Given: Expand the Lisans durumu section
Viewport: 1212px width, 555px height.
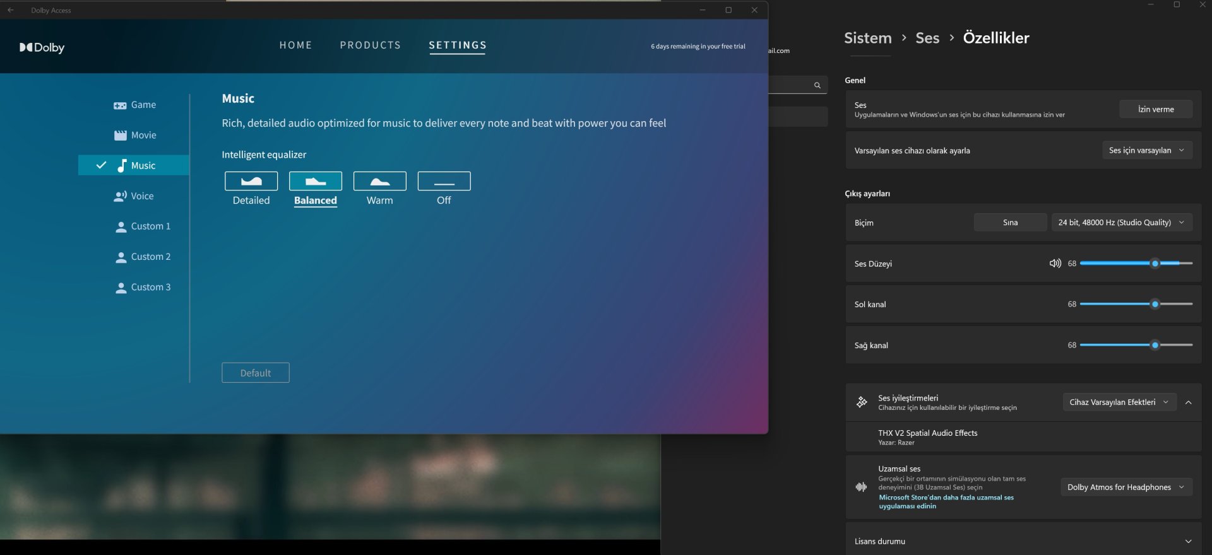Looking at the screenshot, I should coord(1189,541).
